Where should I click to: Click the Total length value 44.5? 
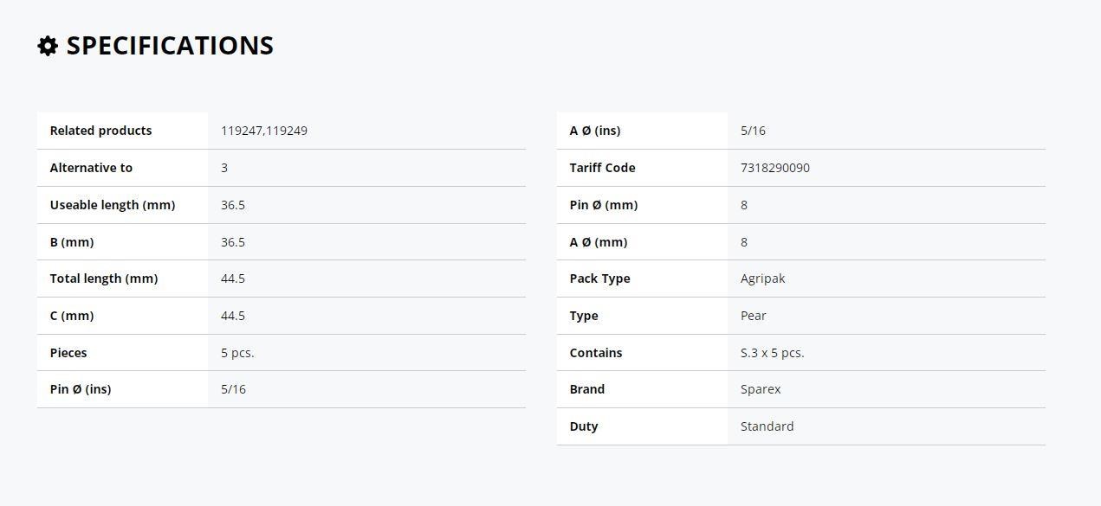click(x=233, y=279)
